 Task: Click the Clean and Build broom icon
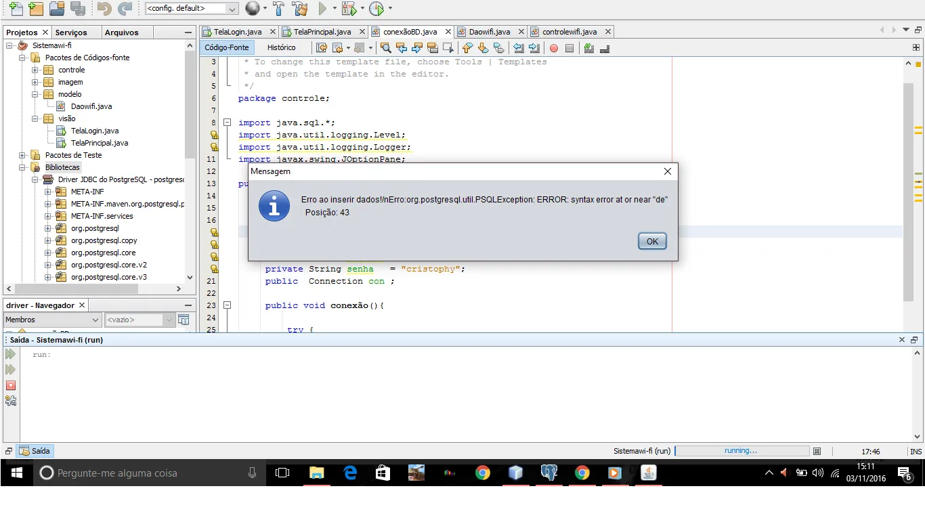click(x=300, y=9)
